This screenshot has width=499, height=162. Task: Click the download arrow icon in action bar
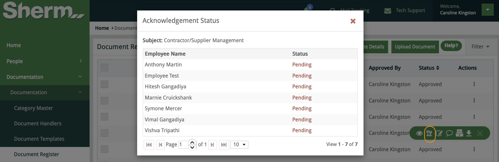pyautogui.click(x=469, y=133)
